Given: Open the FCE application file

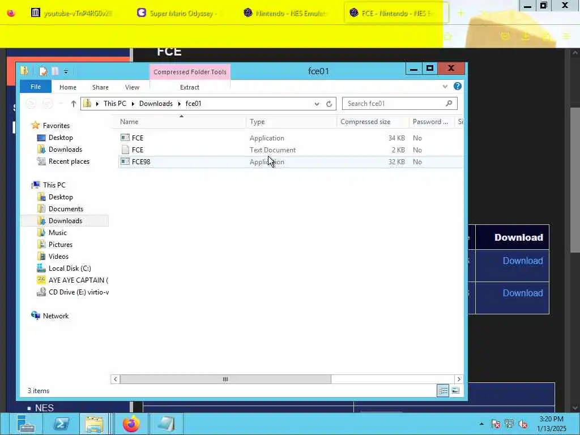Looking at the screenshot, I should (137, 138).
